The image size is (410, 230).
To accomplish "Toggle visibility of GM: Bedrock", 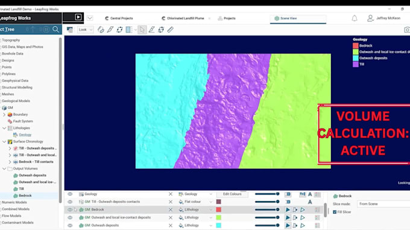I will (70, 210).
